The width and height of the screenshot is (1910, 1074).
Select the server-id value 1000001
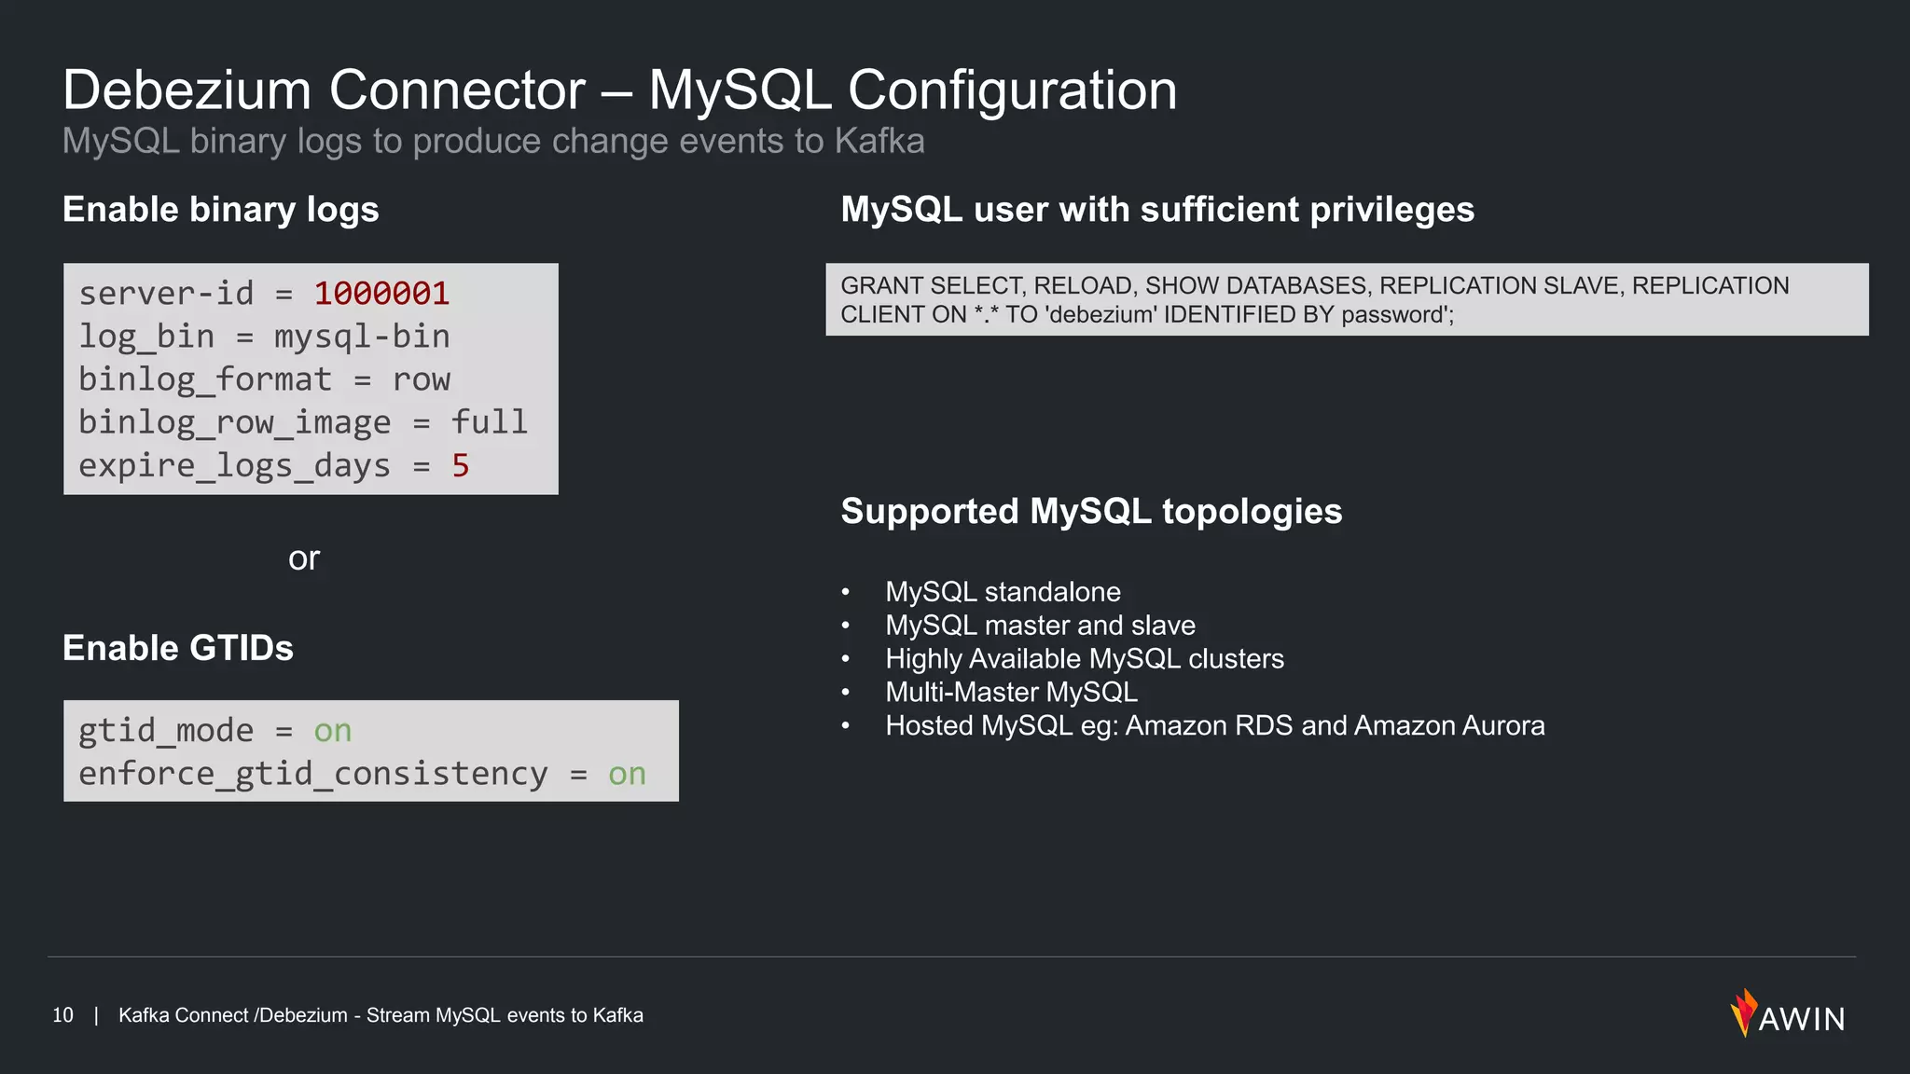click(381, 294)
